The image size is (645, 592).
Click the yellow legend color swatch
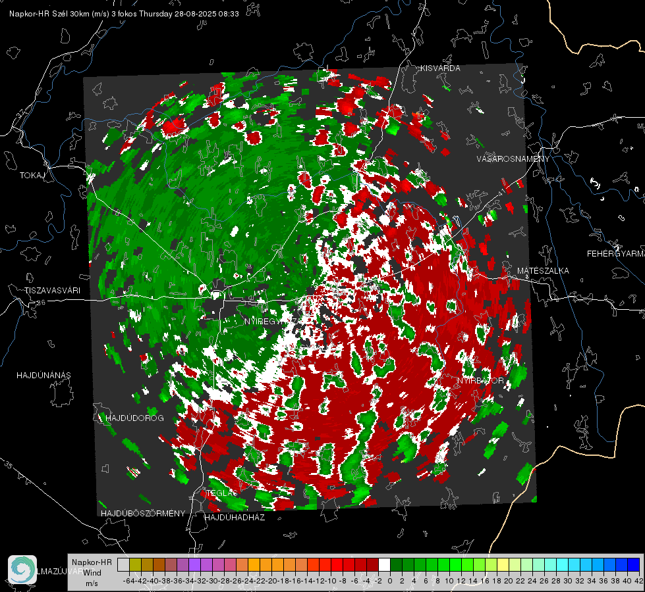click(503, 565)
